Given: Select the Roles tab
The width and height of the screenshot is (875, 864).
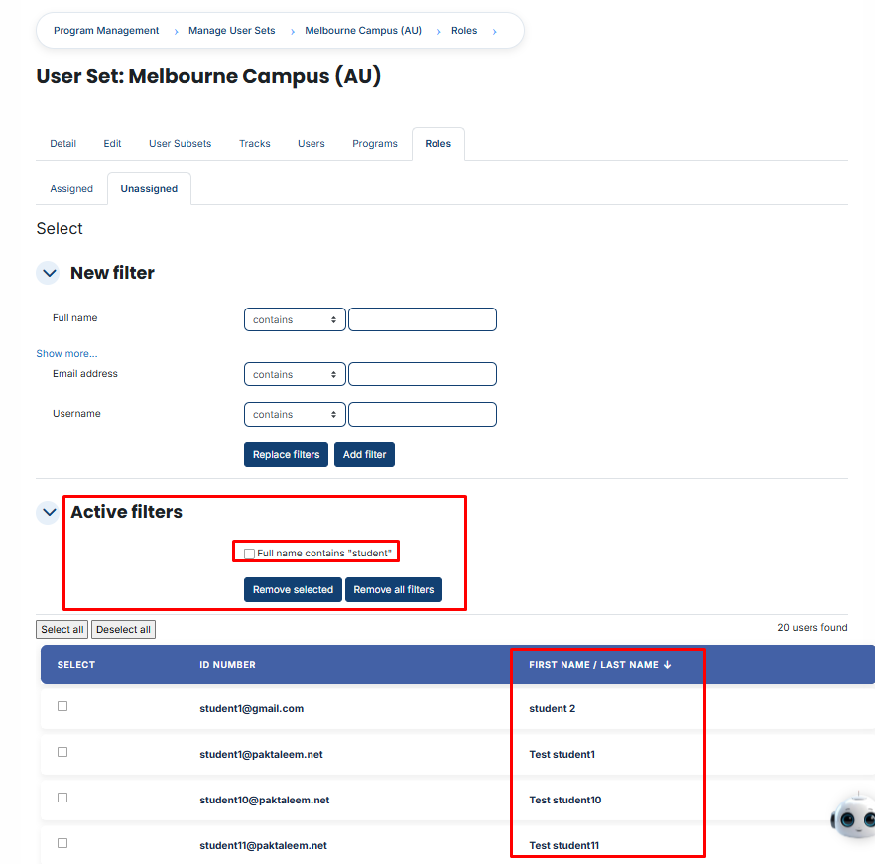Looking at the screenshot, I should (438, 144).
